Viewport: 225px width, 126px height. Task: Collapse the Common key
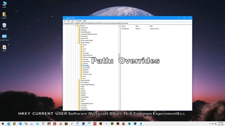coord(76,26)
